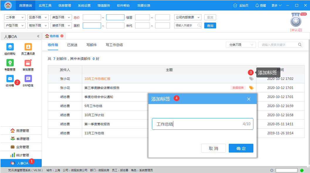The height and width of the screenshot is (173, 310).
Task: Expand the 更多 menu
Action: tap(276, 6)
